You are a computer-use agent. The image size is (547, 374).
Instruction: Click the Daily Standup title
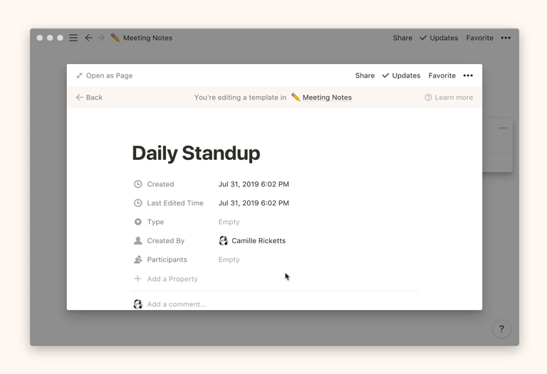point(196,153)
